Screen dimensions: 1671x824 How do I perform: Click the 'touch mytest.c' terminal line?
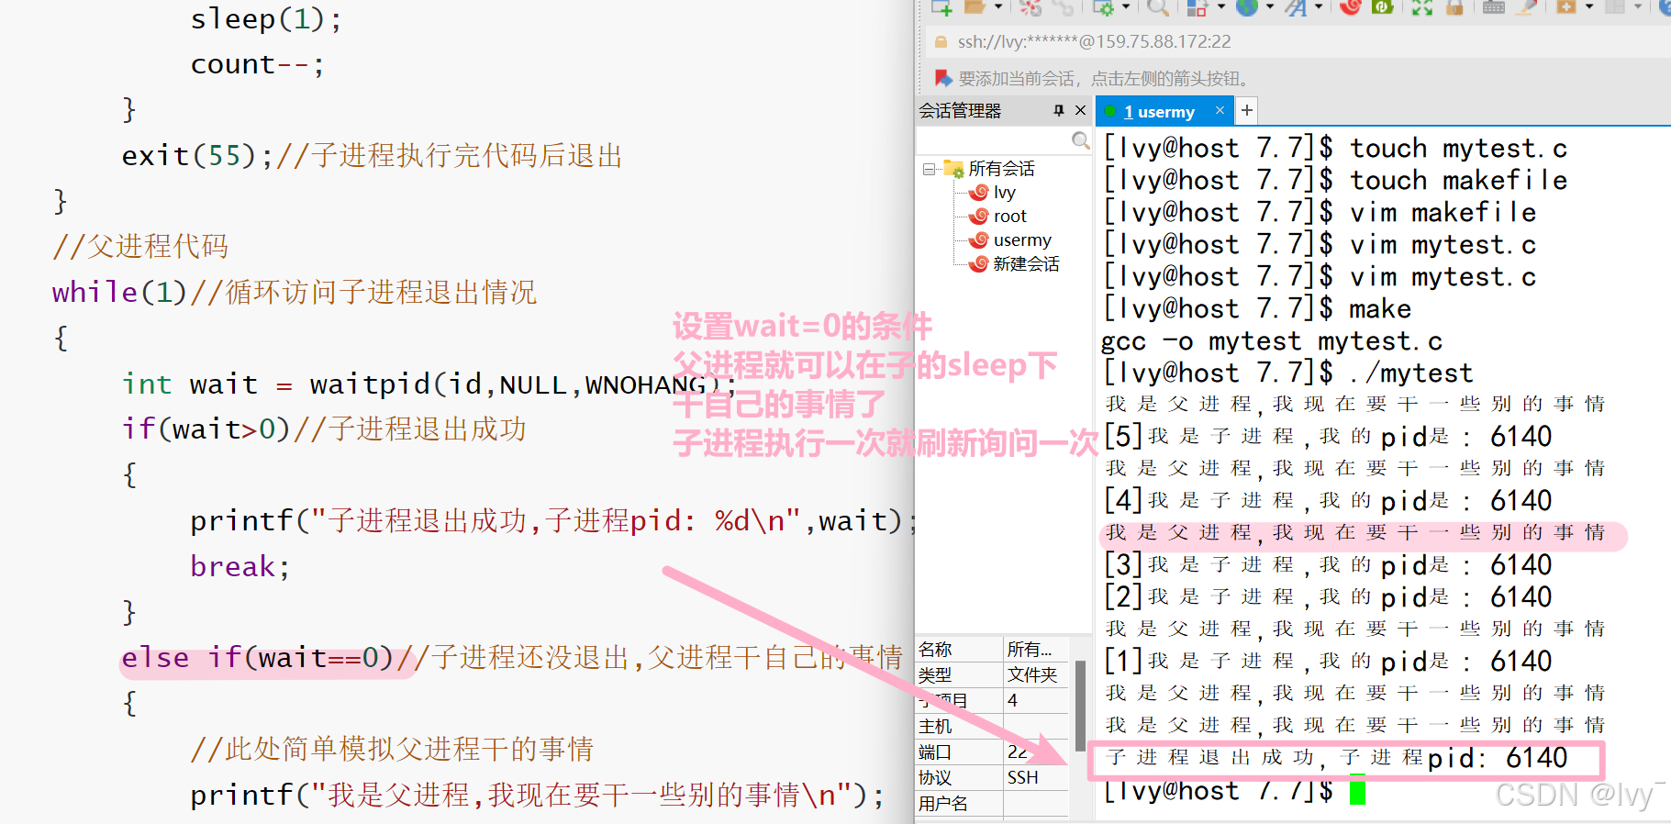[1335, 148]
